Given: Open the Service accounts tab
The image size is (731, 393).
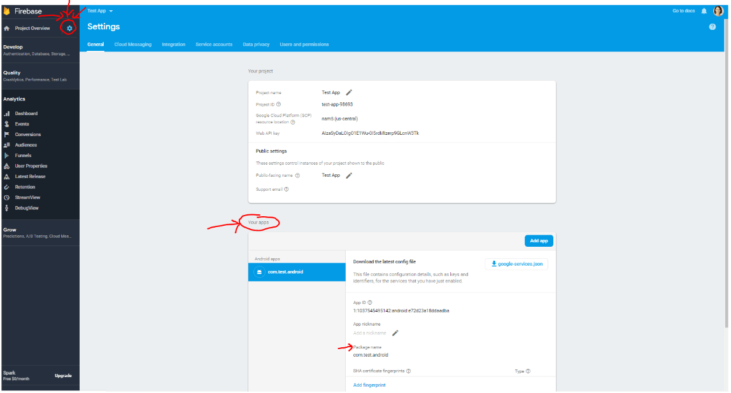Looking at the screenshot, I should point(213,45).
